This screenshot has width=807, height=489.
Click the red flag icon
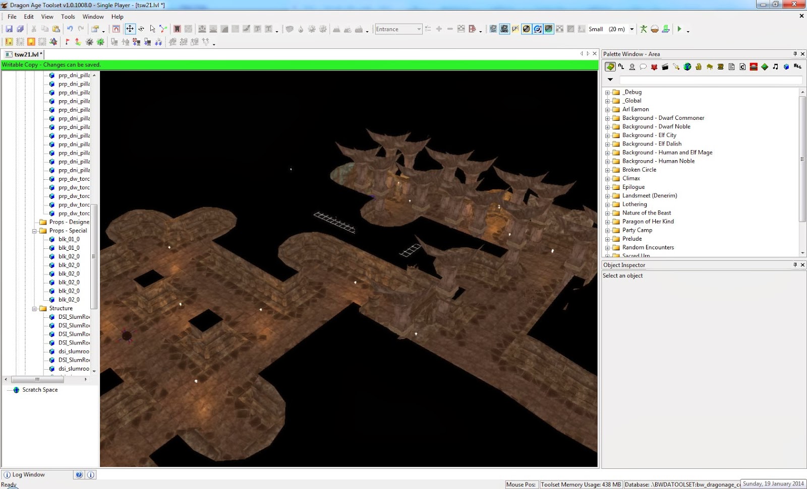click(x=67, y=42)
